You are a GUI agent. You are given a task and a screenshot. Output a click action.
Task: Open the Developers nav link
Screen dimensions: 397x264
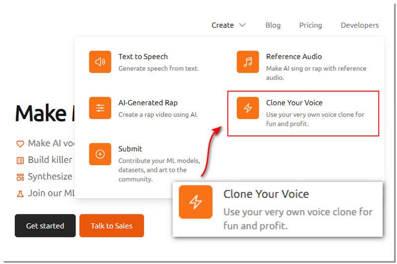[x=360, y=25]
